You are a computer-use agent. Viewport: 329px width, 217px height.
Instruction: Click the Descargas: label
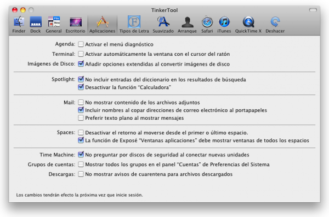coord(61,174)
